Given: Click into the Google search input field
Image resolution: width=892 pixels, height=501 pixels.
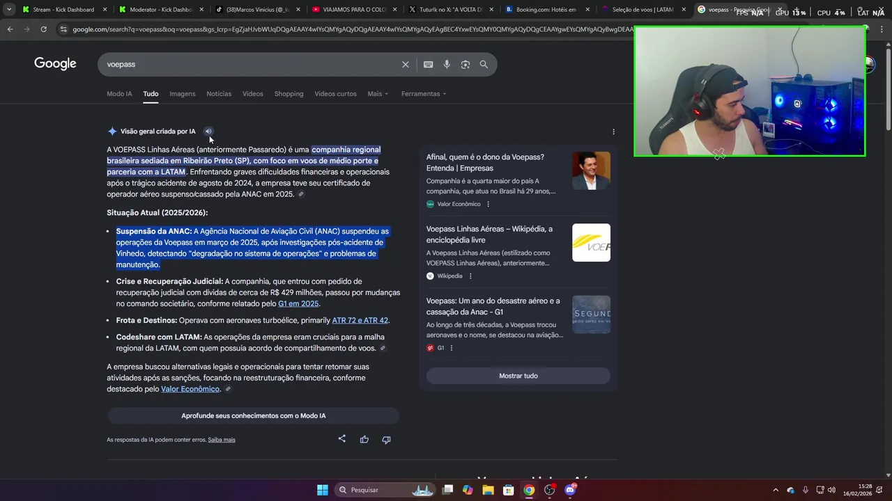Looking at the screenshot, I should click(251, 64).
